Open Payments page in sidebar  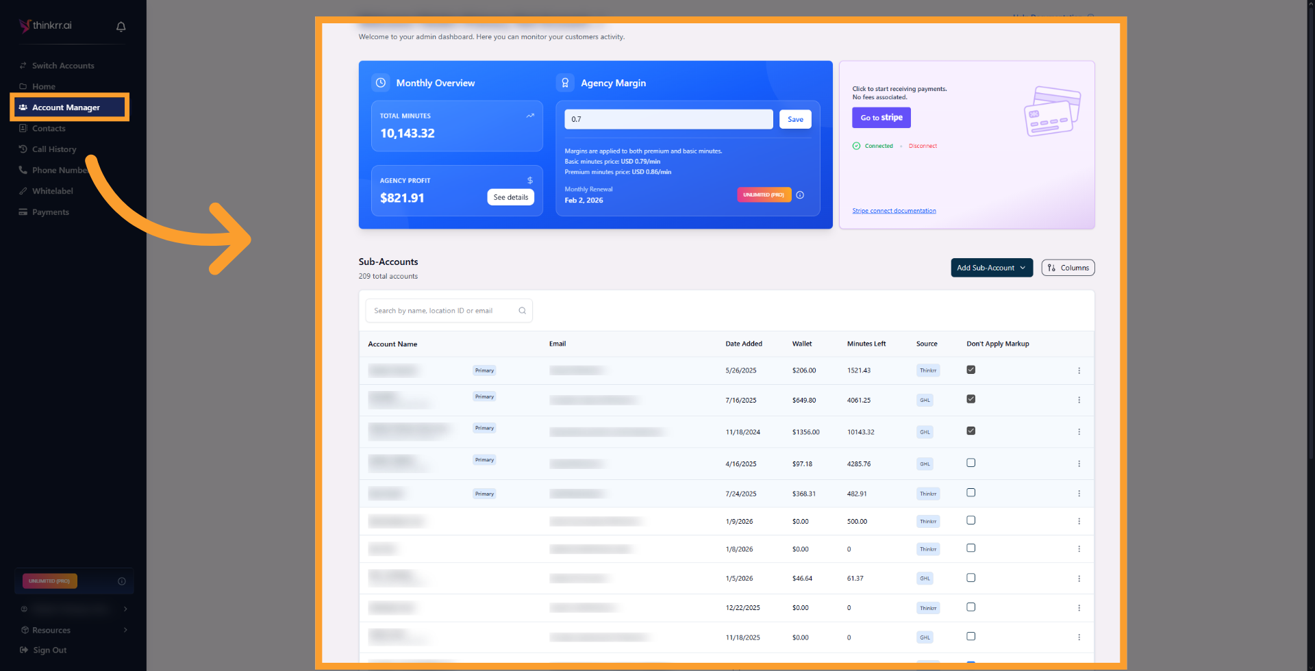click(x=51, y=212)
